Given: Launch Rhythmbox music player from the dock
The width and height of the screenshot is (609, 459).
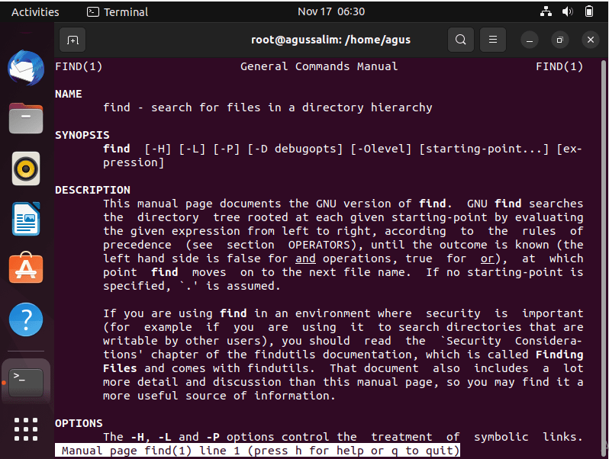Looking at the screenshot, I should click(26, 169).
